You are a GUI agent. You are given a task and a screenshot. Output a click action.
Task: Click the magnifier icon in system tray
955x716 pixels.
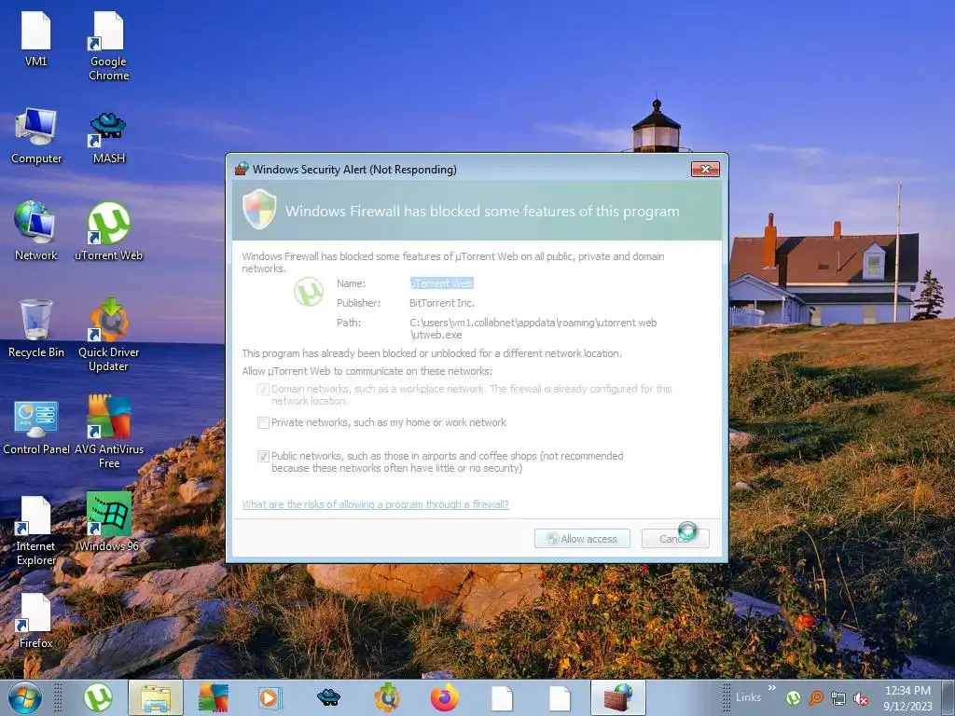(x=816, y=698)
